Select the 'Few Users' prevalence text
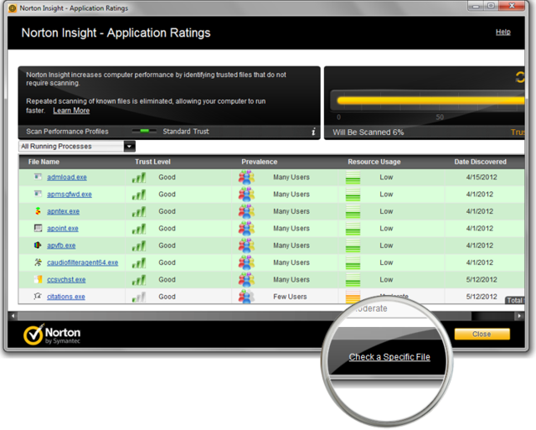The width and height of the screenshot is (536, 430). pos(290,297)
